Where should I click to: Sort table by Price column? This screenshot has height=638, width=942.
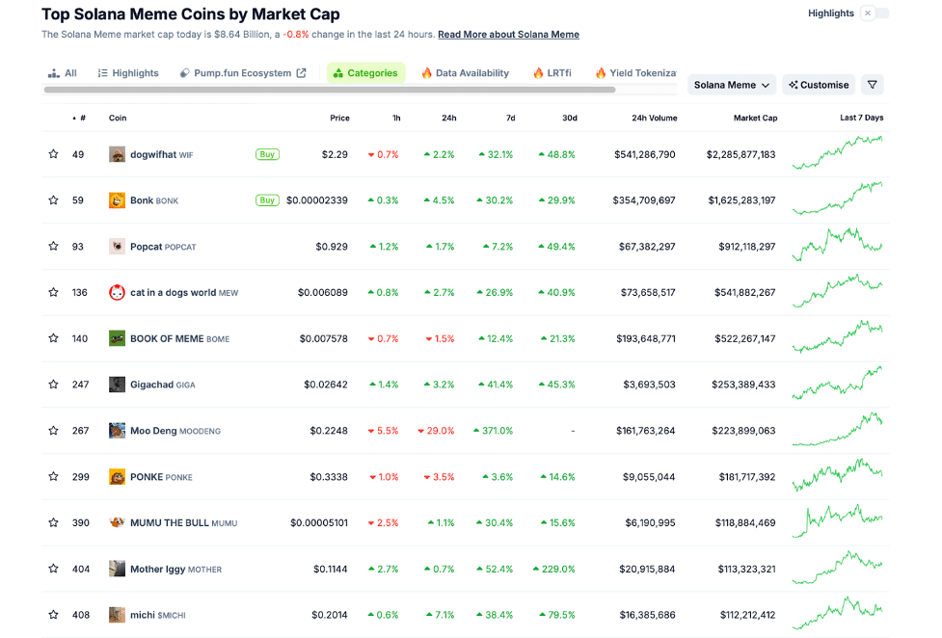coord(339,118)
